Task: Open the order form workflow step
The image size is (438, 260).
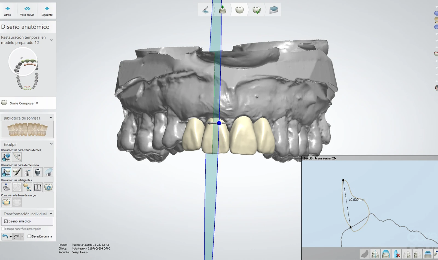Action: [205, 10]
